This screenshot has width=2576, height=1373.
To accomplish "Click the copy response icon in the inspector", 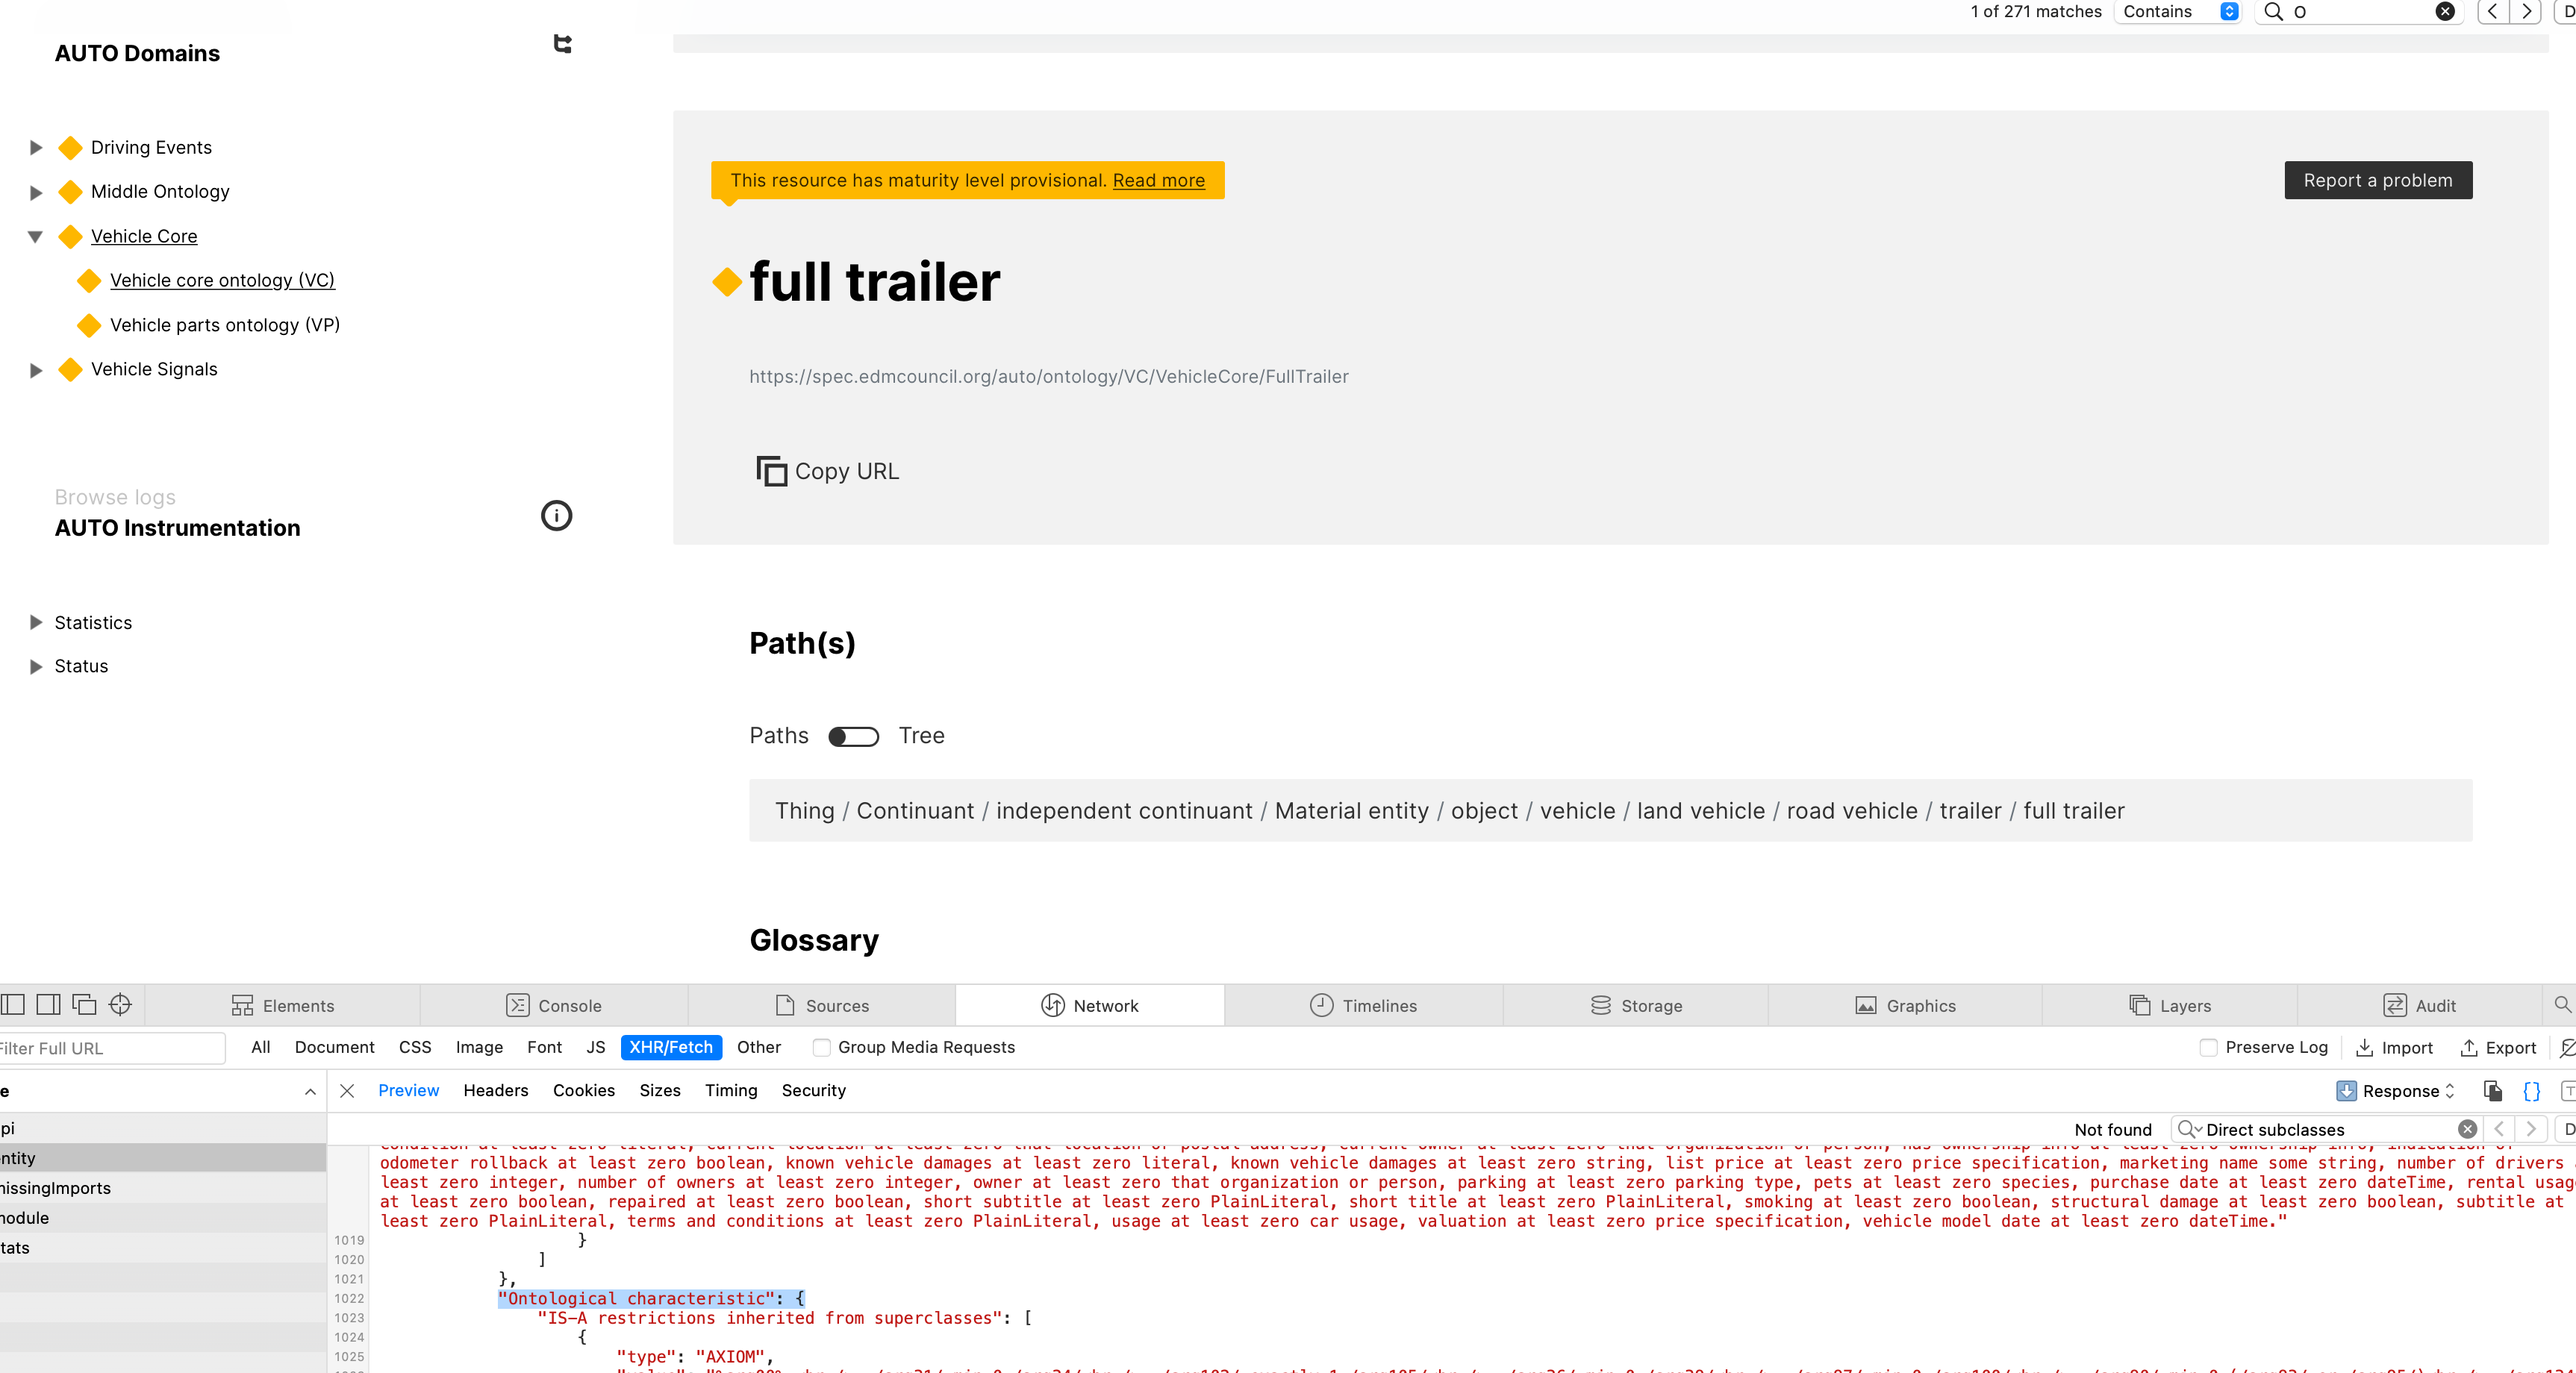I will 2493,1091.
